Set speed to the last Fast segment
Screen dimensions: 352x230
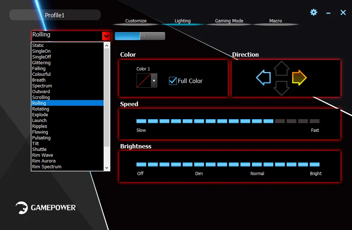click(314, 121)
